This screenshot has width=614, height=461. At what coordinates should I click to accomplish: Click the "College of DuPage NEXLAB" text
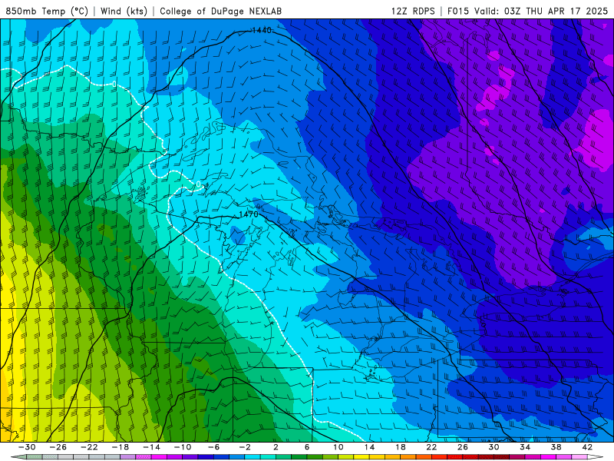[x=220, y=11]
